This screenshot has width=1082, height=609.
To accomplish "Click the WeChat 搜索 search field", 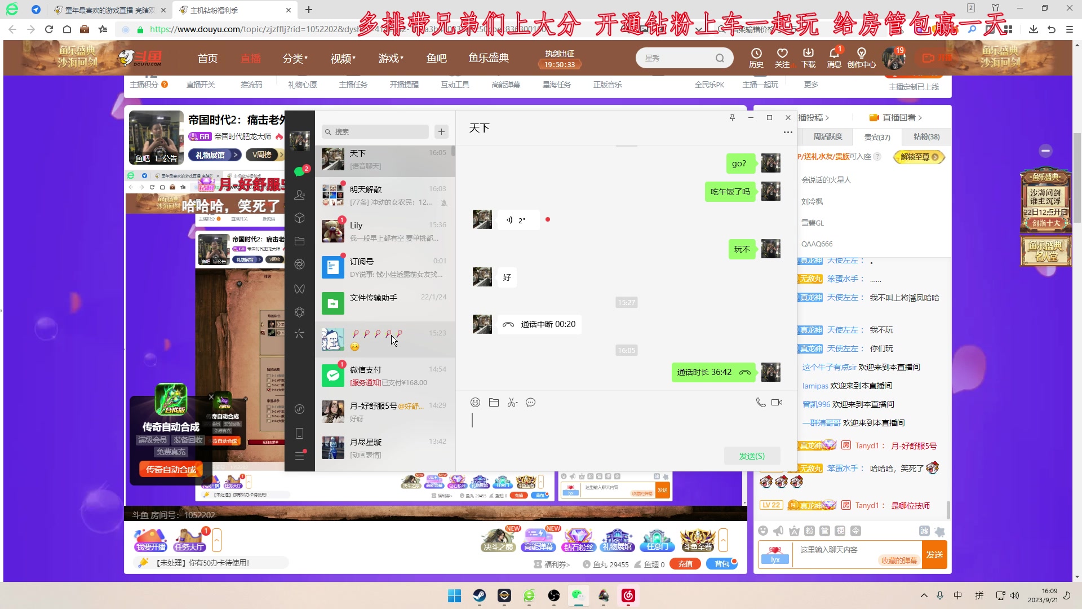I will [x=375, y=131].
